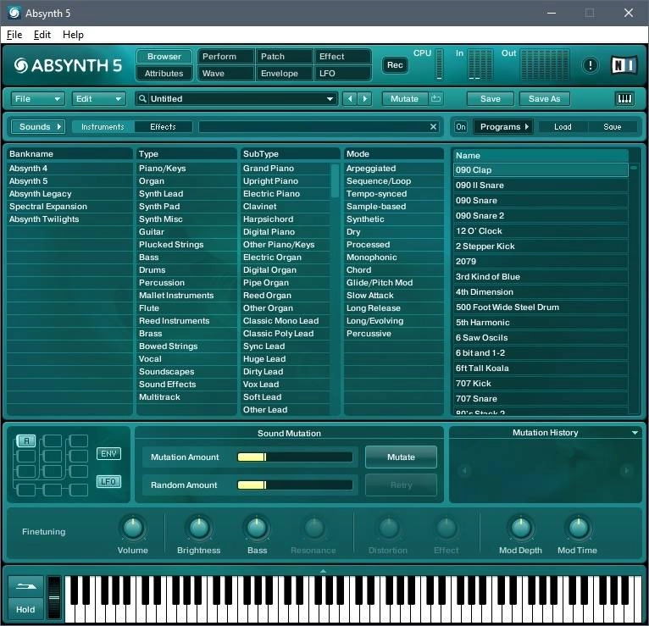This screenshot has height=626, width=649.
Task: Select 'Arpeggiated' mode
Action: click(393, 169)
